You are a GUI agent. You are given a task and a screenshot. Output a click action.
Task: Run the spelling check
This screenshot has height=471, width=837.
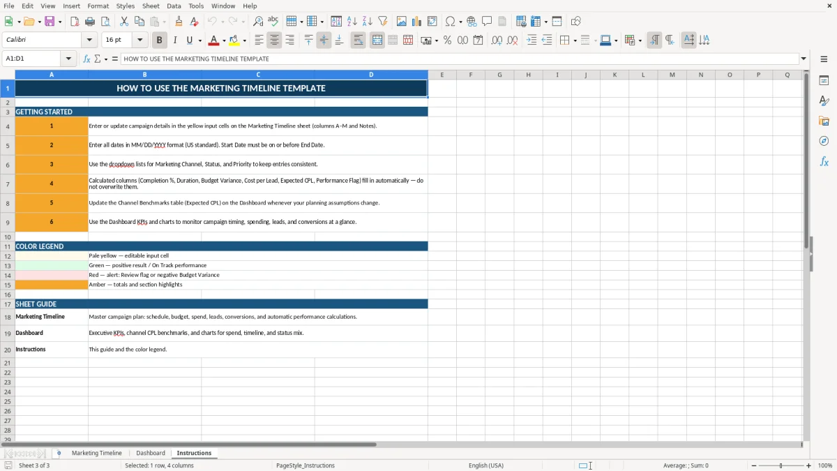273,22
